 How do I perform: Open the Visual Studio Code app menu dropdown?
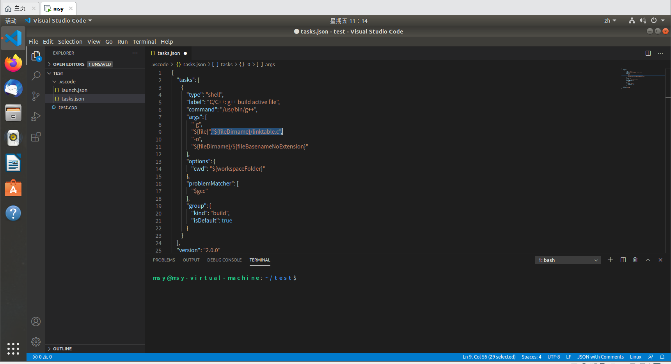click(59, 21)
